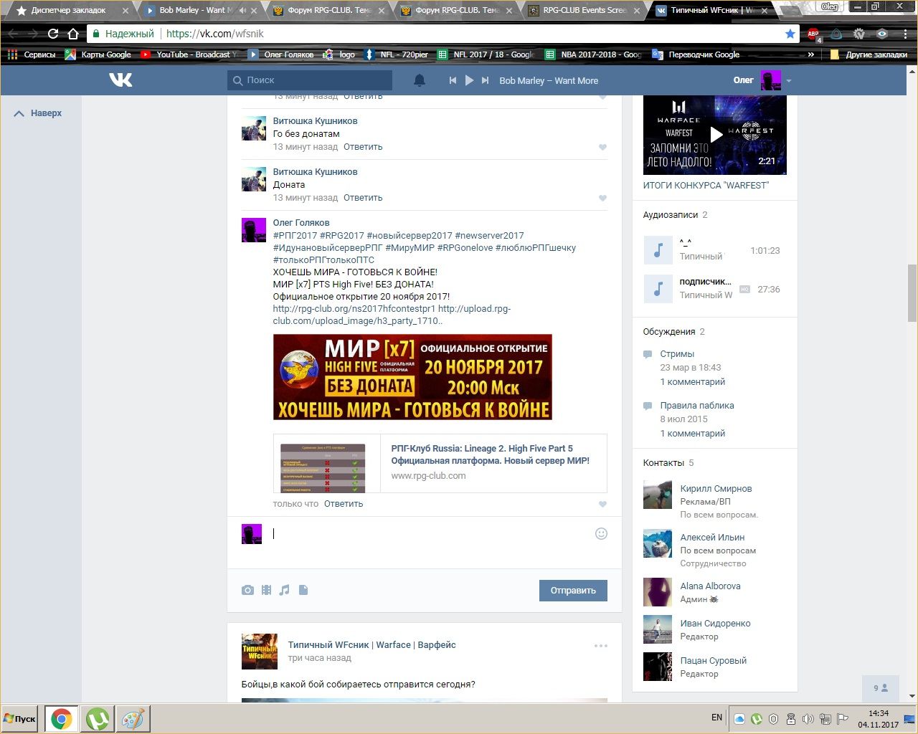918x734 pixels.
Task: Open 'Переводчик Google' bookmark
Action: [x=696, y=54]
